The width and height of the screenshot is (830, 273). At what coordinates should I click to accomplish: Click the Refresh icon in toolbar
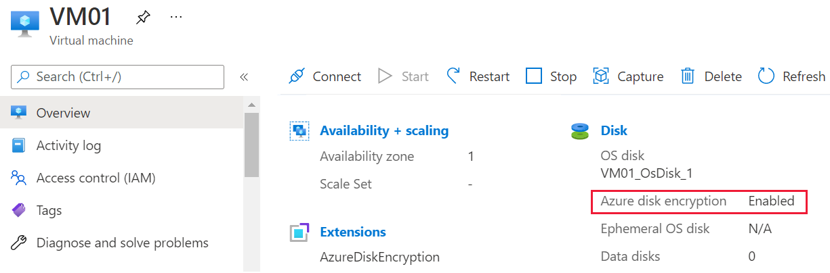coord(766,76)
